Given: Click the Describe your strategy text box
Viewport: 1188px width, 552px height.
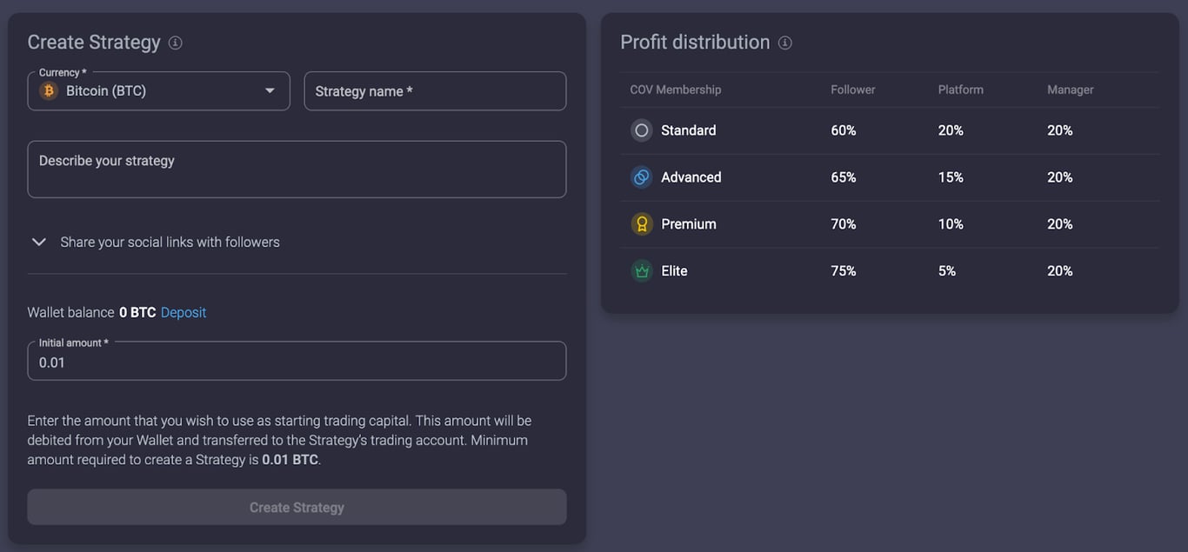Looking at the screenshot, I should (x=297, y=167).
